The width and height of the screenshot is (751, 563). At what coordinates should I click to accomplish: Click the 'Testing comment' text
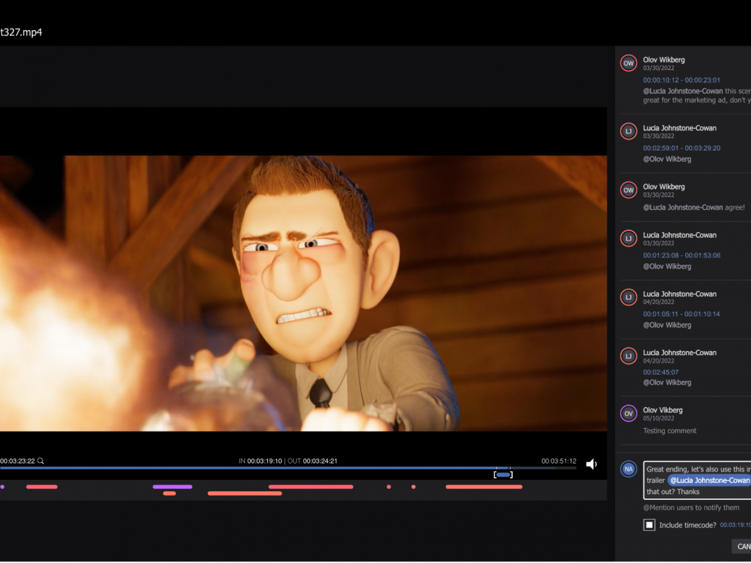[x=670, y=431]
